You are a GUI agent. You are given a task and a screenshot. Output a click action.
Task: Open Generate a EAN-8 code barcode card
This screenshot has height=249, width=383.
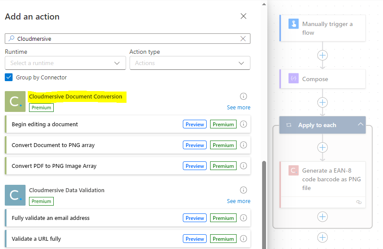(322, 185)
